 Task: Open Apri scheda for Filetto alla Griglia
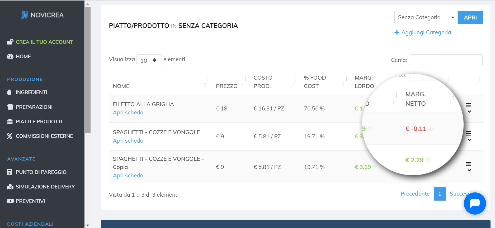coord(128,113)
